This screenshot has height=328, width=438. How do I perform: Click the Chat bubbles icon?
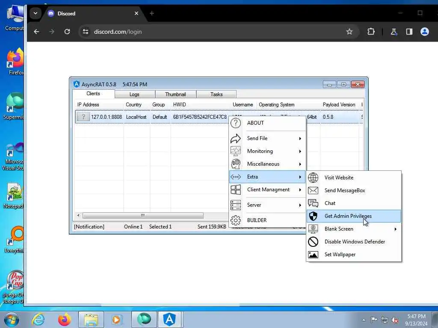pos(313,203)
